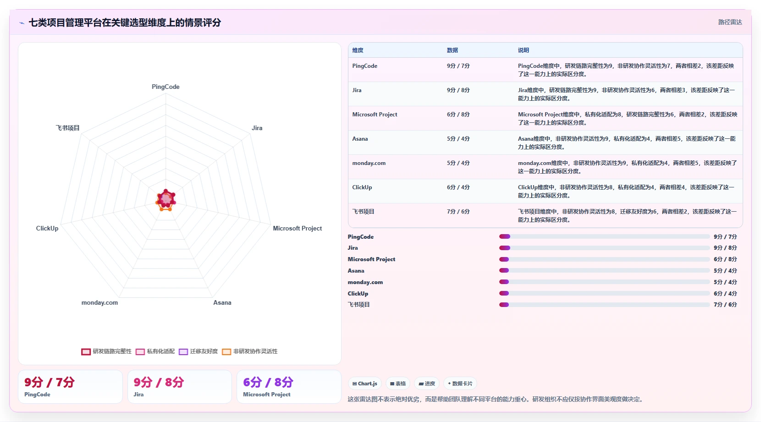
Task: Click 6分 / 4分 value beside ClickUp bar
Action: pos(725,294)
